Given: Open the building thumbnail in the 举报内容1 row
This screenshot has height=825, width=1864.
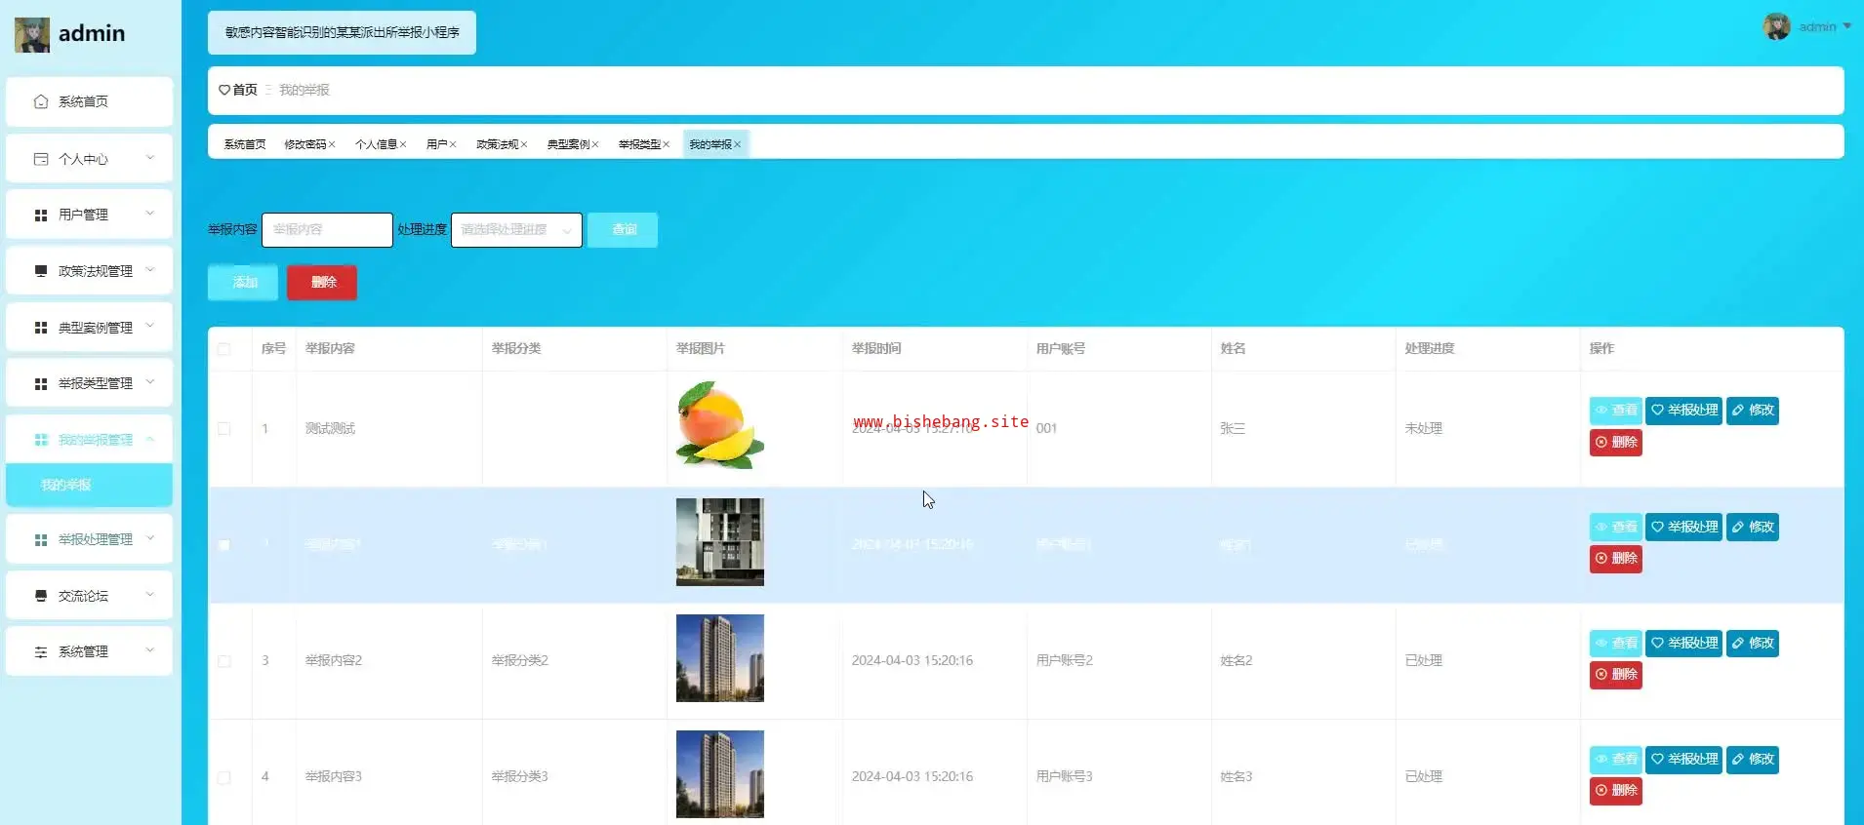Looking at the screenshot, I should click(720, 542).
